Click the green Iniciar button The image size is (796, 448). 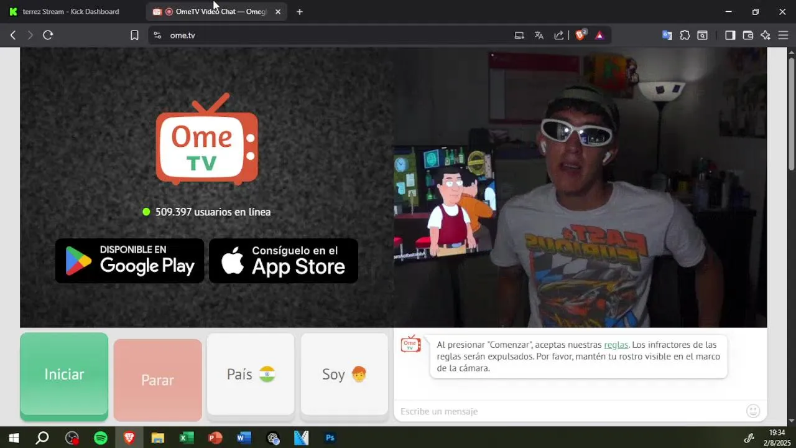[x=64, y=374]
